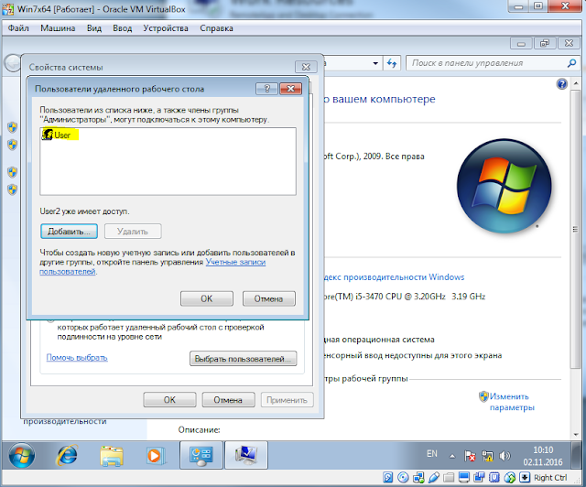Launch Internet Explorer from the taskbar
Viewport: 586px width, 487px height.
[x=67, y=455]
